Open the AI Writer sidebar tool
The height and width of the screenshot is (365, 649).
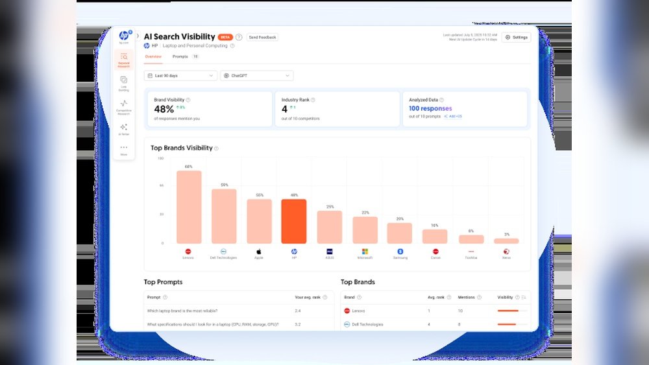124,130
